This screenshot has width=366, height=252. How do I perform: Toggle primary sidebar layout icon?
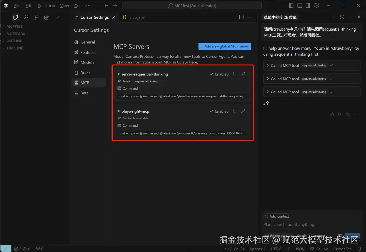pyautogui.click(x=291, y=6)
